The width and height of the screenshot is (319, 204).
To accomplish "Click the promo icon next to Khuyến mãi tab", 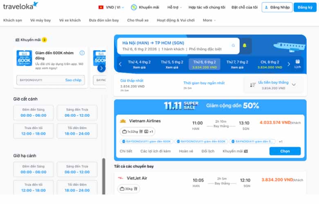I will 246,151.
